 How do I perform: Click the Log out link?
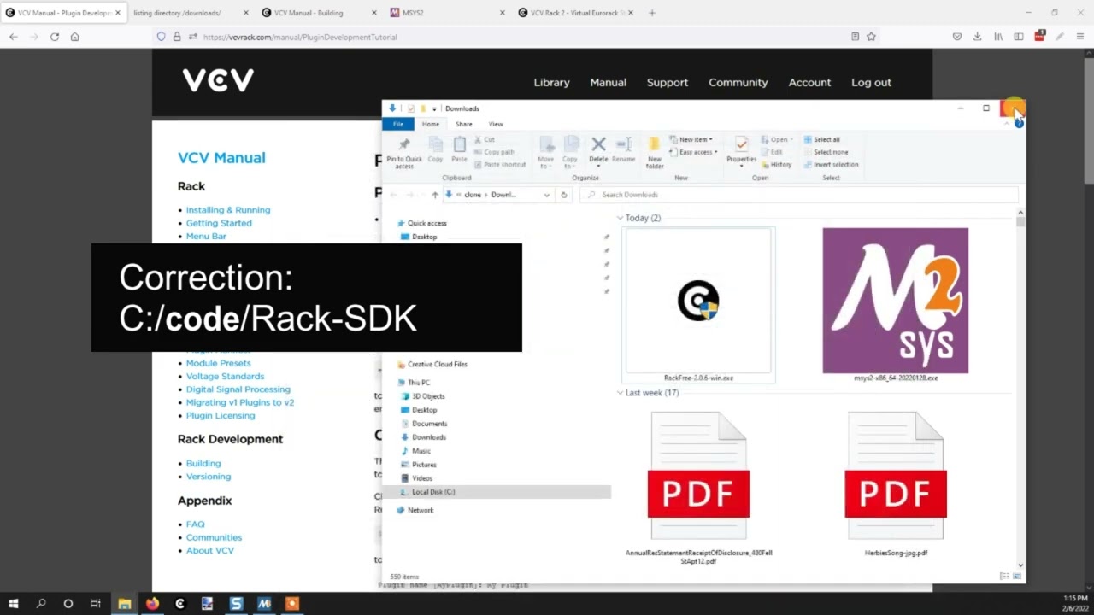(871, 83)
